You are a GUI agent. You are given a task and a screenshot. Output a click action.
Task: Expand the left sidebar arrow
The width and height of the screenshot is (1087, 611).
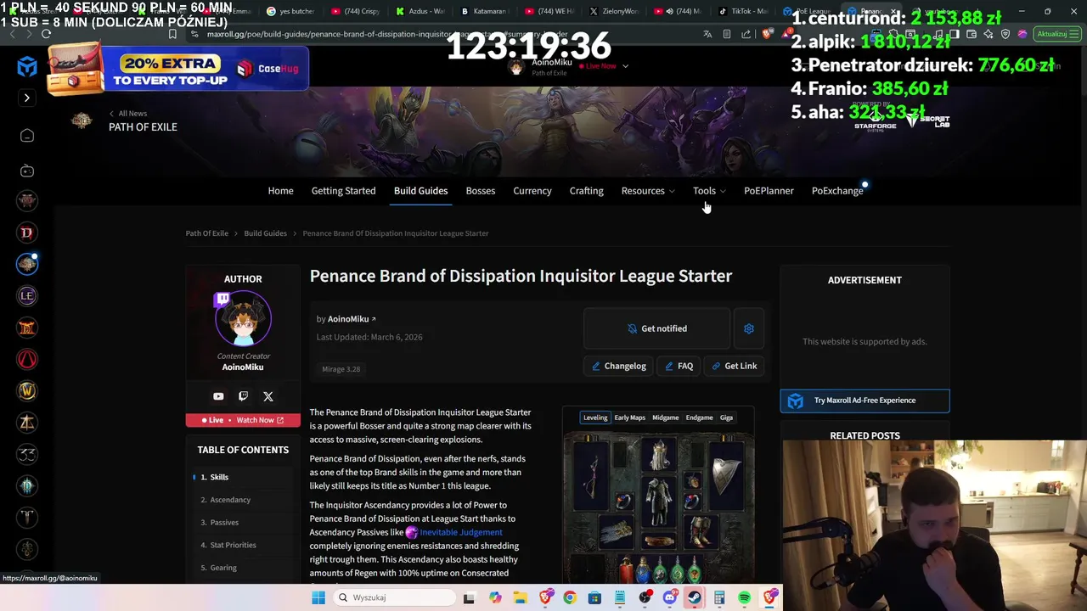point(27,98)
